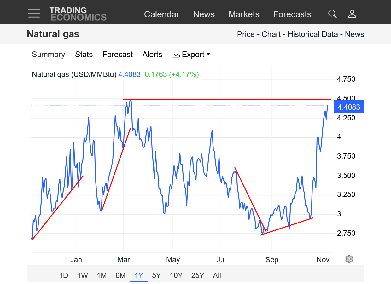This screenshot has height=284, width=391.
Task: Select the Alerts tab
Action: coord(152,55)
